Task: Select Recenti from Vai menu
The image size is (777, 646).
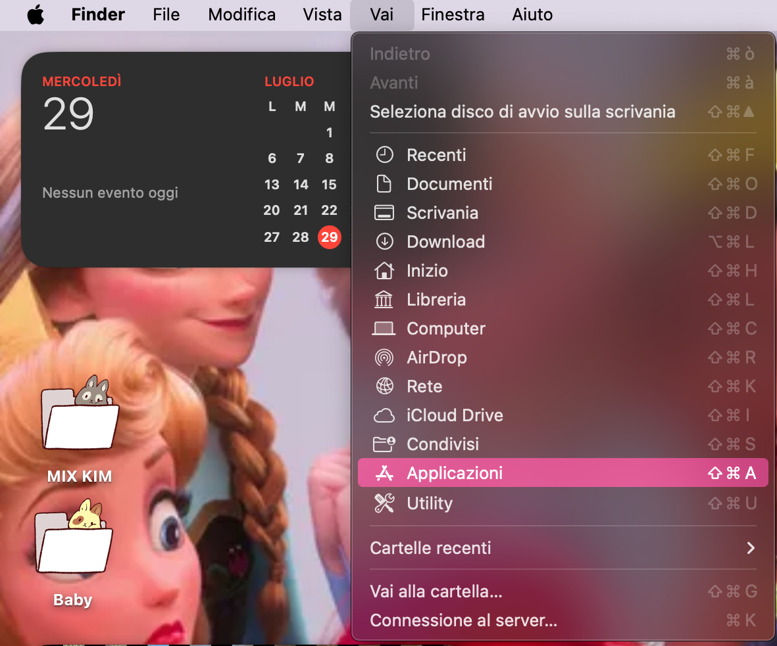Action: pos(563,155)
